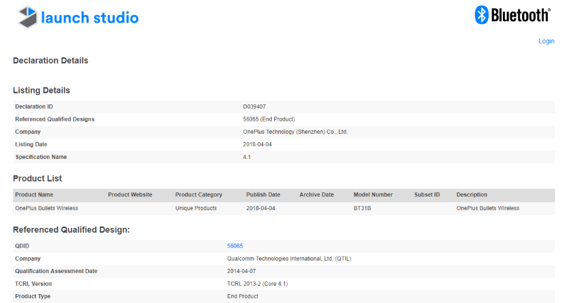Select the Qualcomm Technologies International company value

[x=289, y=259]
